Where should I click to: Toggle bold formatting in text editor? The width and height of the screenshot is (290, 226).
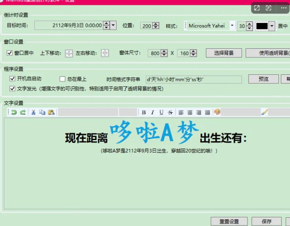(144, 112)
